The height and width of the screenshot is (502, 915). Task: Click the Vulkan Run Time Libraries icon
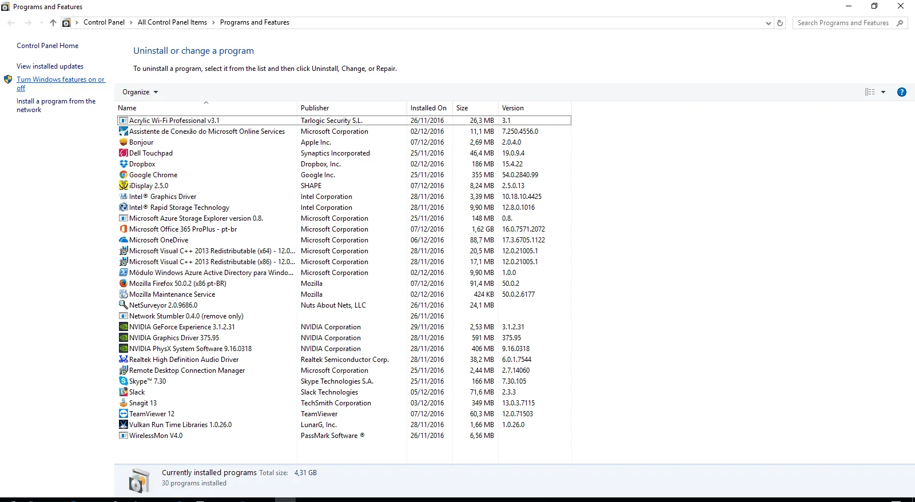coord(123,425)
